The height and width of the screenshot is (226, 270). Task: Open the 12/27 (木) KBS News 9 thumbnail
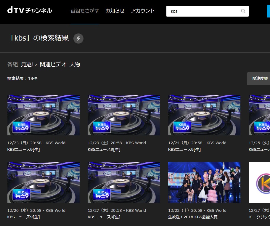pyautogui.click(x=124, y=182)
